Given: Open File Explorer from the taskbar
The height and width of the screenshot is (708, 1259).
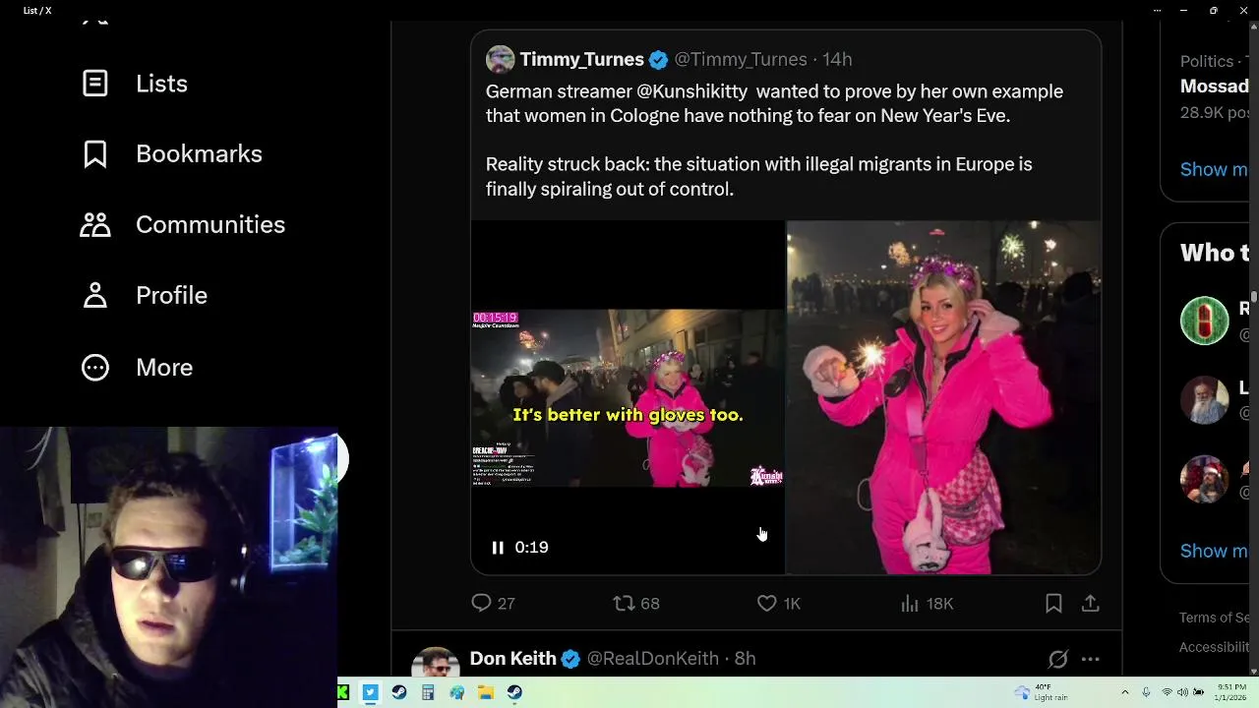Looking at the screenshot, I should [486, 692].
